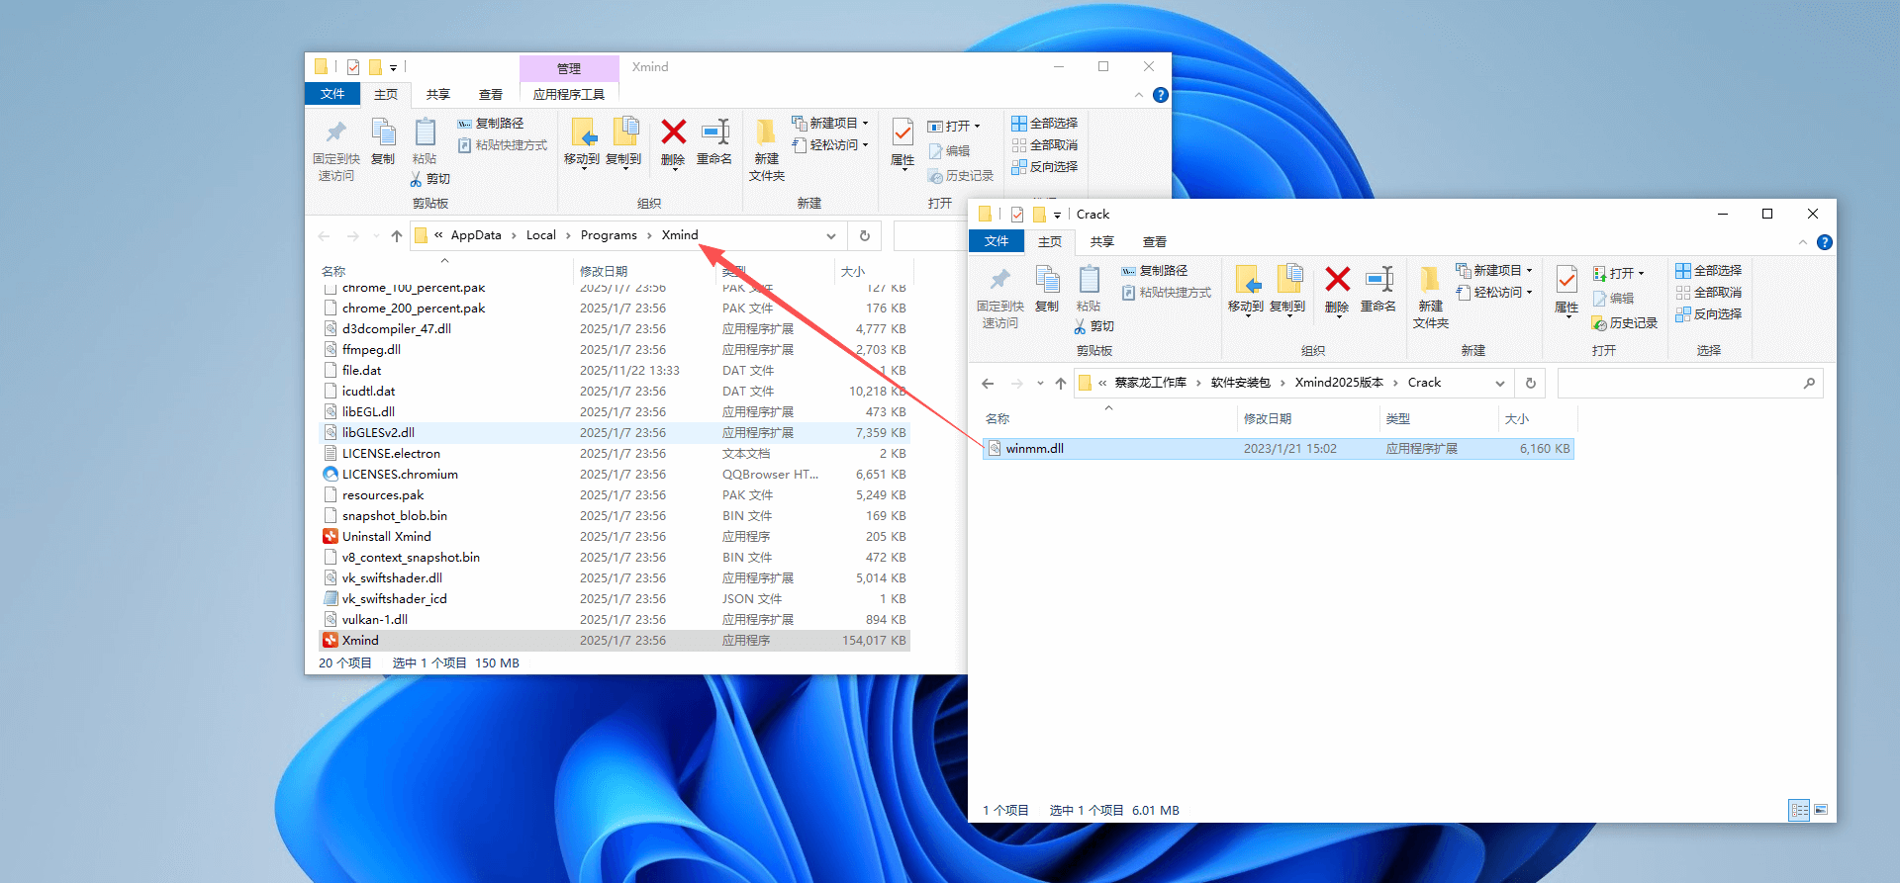Click Copy path (复制路径) in Crack window
1900x883 pixels.
coord(1154,271)
